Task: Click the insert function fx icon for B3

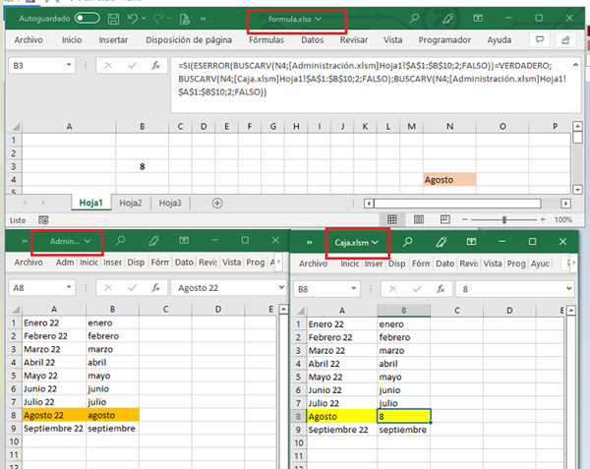Action: click(155, 65)
